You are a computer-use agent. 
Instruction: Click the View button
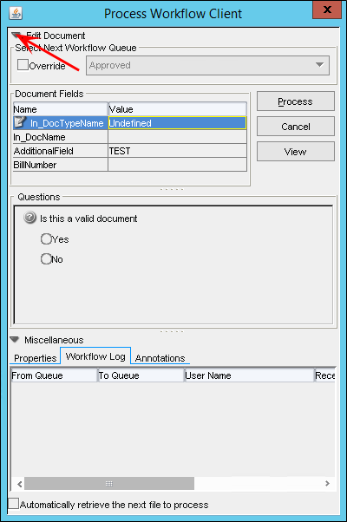tap(295, 152)
